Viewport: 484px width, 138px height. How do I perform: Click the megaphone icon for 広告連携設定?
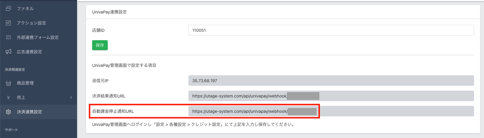tap(8, 52)
